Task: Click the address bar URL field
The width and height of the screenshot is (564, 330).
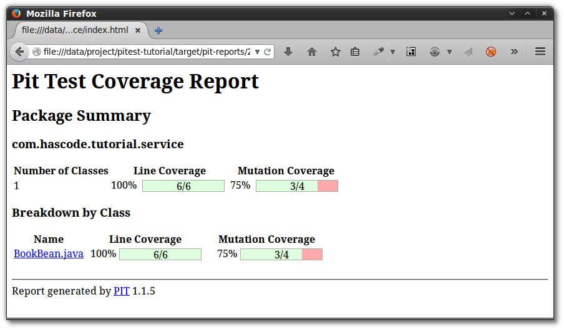Action: coord(143,52)
